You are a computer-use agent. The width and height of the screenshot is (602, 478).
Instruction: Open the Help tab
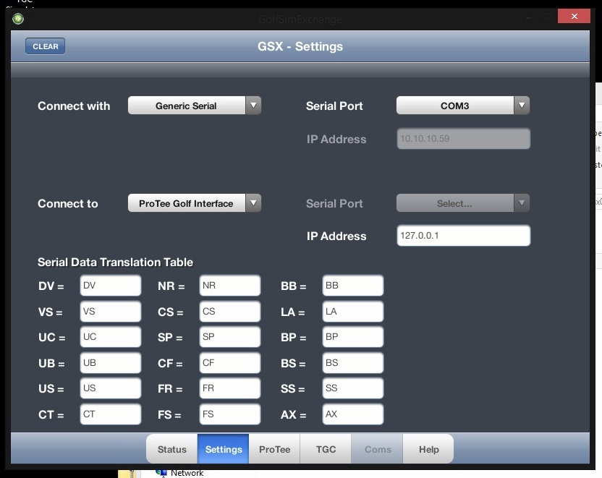point(428,449)
